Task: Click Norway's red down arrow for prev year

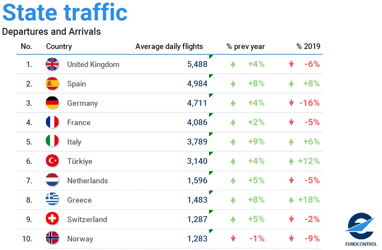Action: click(x=233, y=239)
